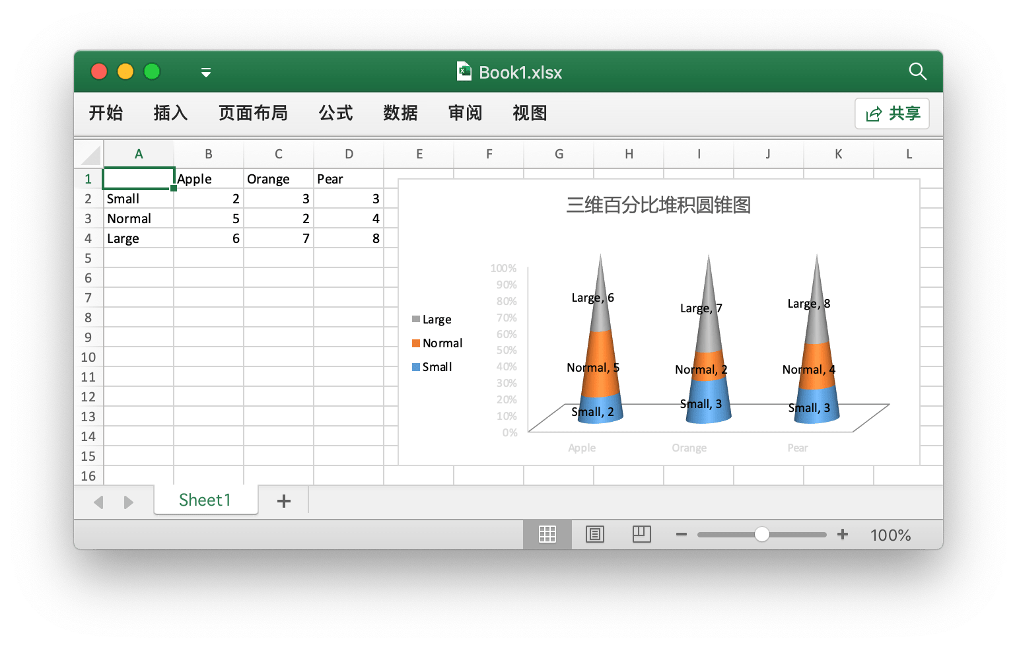Screen dimensions: 1017x647
Task: Open the 公式 ribbon tab
Action: coord(335,113)
